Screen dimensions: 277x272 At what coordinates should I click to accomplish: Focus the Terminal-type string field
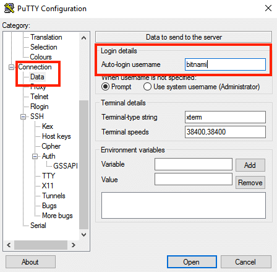pos(225,117)
